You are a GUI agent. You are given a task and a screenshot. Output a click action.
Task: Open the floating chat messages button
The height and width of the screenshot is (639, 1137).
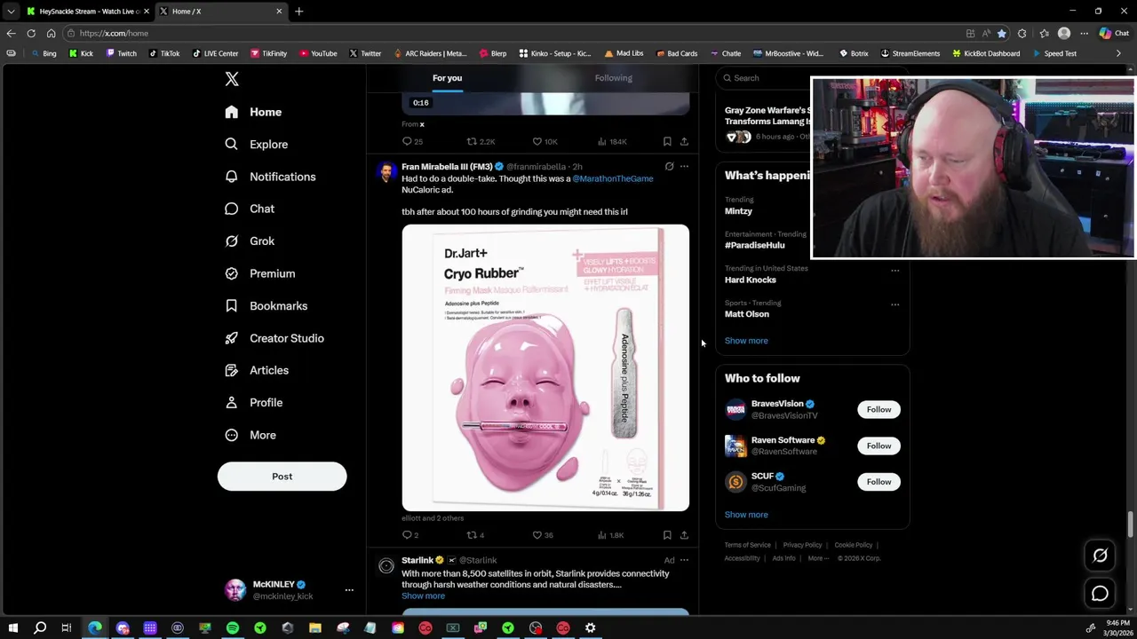coord(1100,594)
